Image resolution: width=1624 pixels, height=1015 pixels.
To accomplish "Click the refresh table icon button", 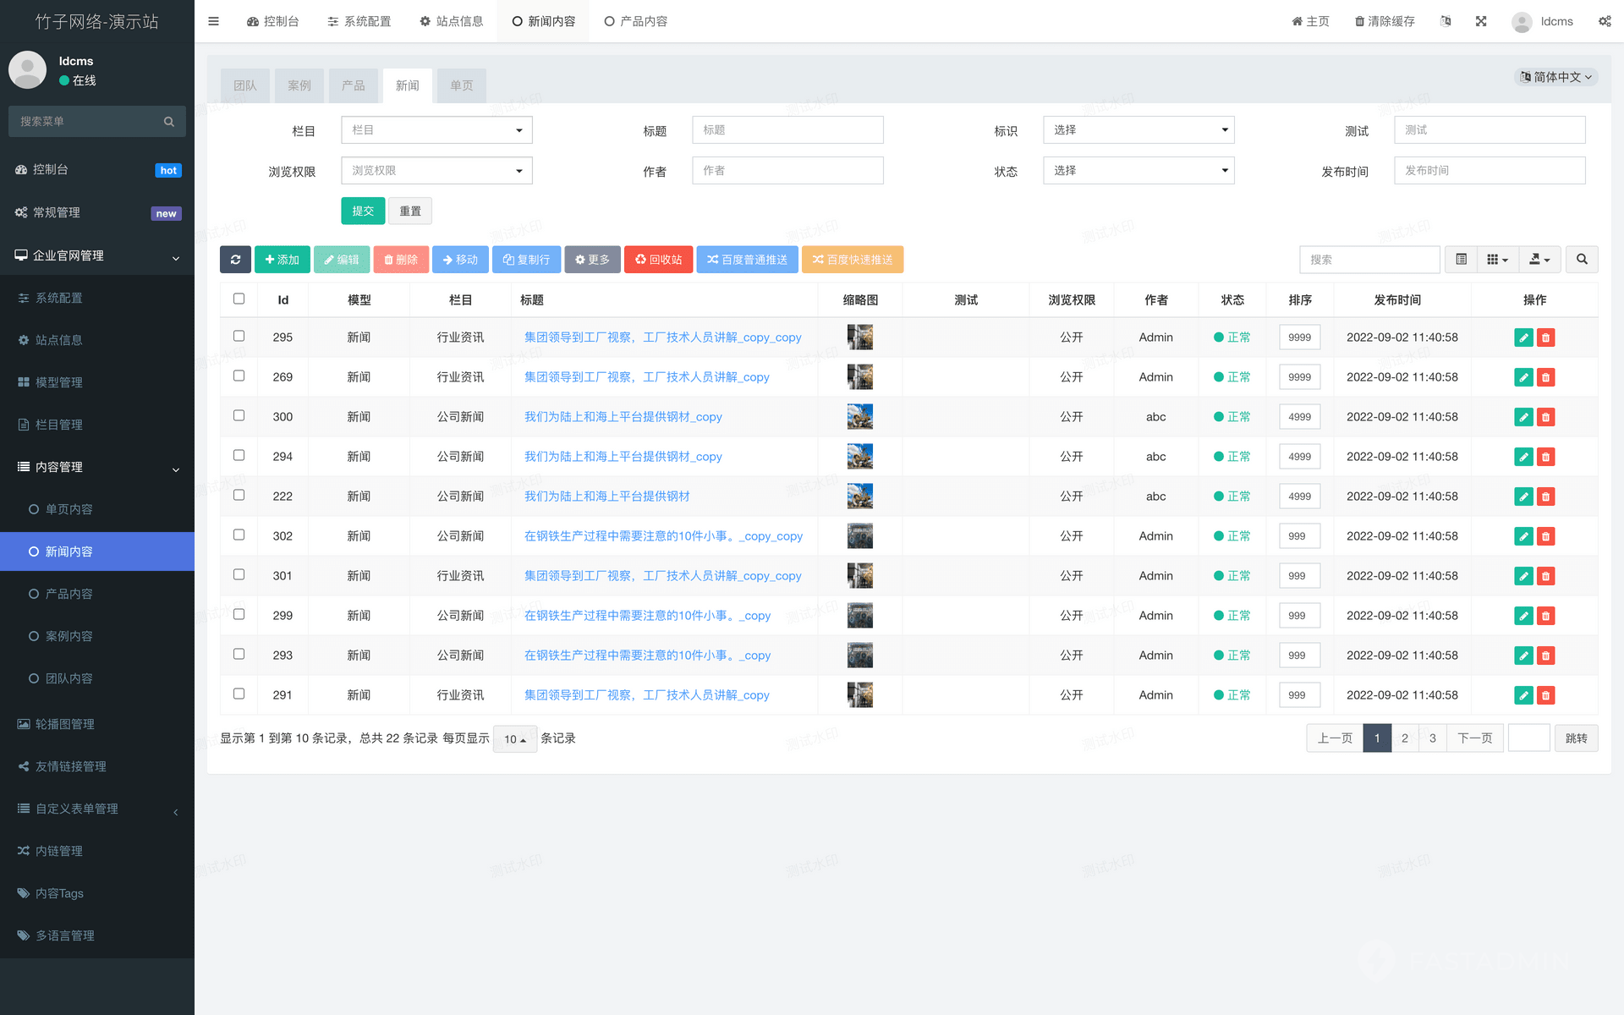I will 235,260.
